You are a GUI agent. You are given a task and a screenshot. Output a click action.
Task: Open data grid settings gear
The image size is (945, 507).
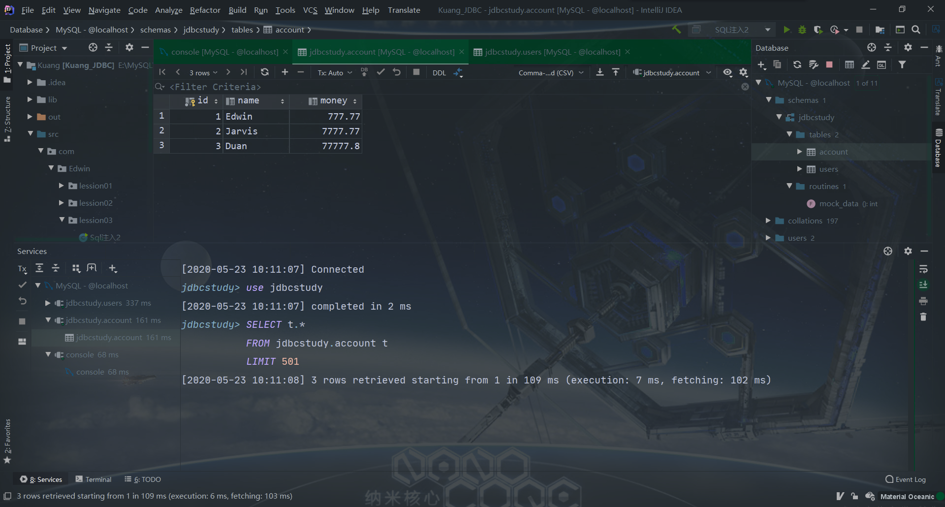[x=744, y=72]
